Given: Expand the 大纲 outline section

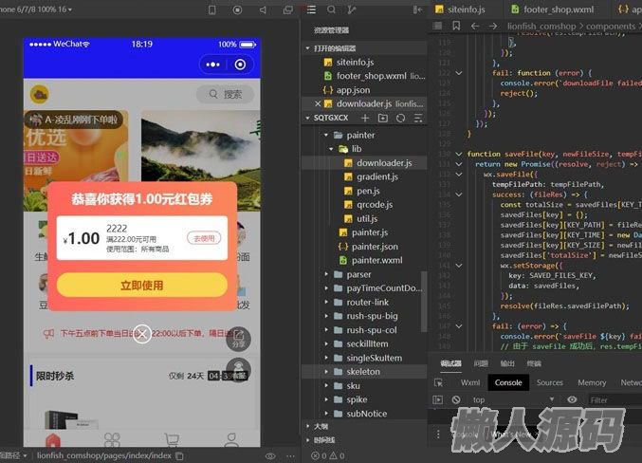Looking at the screenshot, I should (307, 427).
